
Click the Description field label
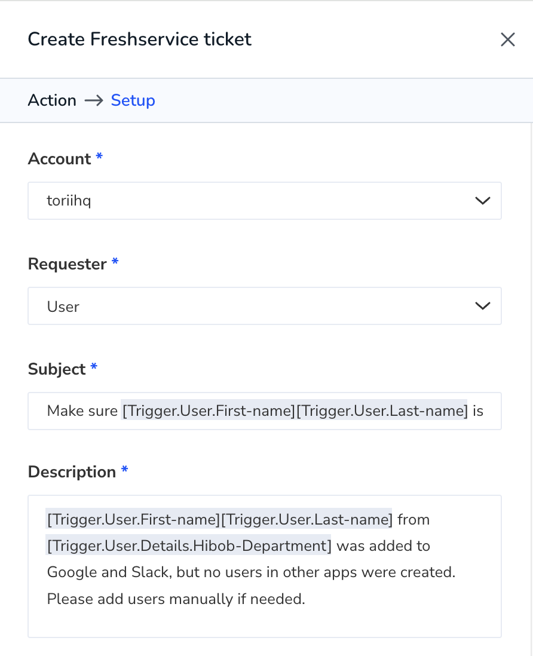[72, 472]
